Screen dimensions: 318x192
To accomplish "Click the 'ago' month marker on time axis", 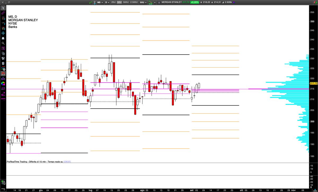I will point(142,190).
